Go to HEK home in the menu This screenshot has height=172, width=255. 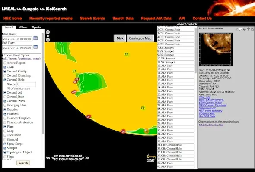pos(13,19)
